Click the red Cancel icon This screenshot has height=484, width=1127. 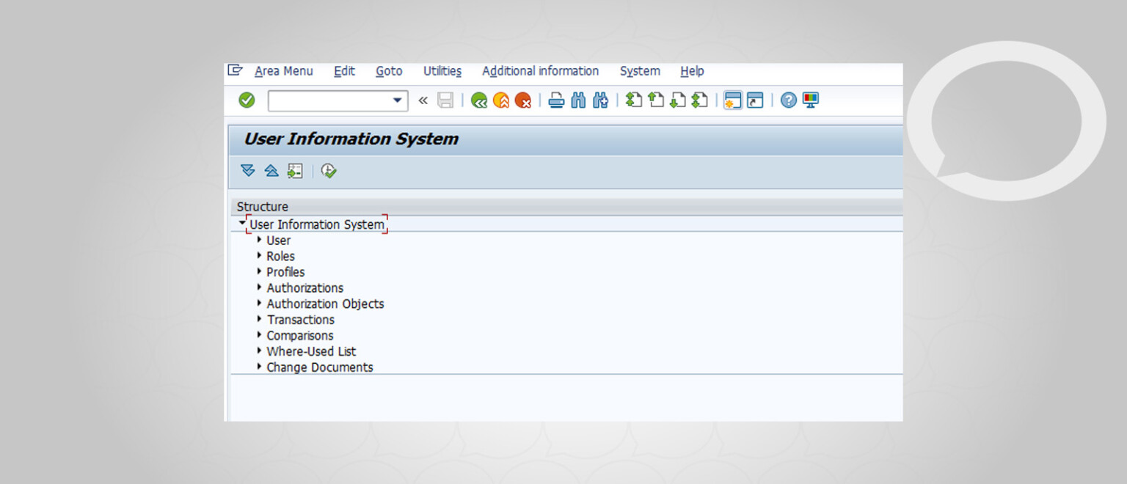[x=523, y=100]
